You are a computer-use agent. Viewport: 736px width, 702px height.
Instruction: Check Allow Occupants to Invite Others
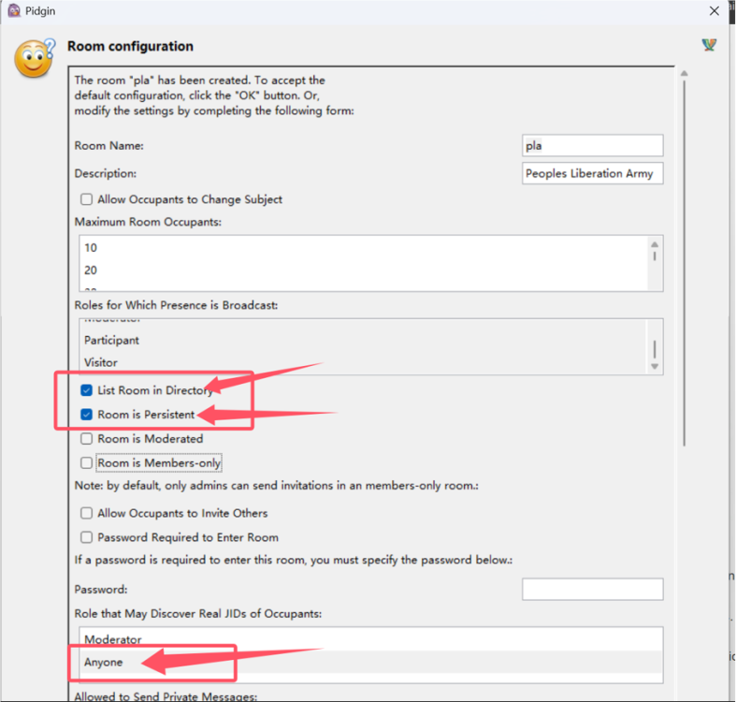pyautogui.click(x=87, y=513)
